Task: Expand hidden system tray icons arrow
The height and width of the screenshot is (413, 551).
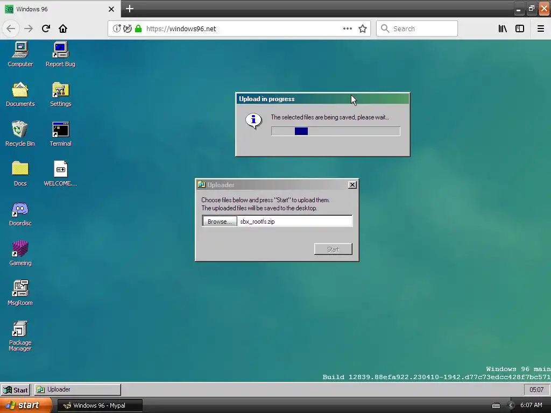Action: pos(511,405)
